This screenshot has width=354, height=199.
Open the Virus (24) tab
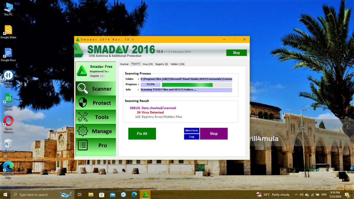coord(148,64)
